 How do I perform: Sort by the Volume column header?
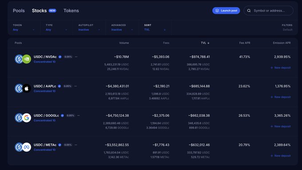click(x=124, y=43)
